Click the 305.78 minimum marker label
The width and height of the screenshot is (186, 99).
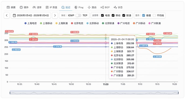(13, 42)
